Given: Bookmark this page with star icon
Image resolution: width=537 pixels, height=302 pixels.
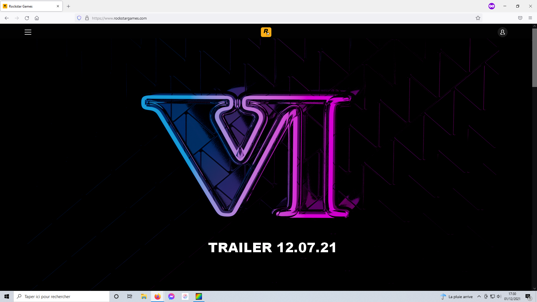Looking at the screenshot, I should [x=478, y=18].
